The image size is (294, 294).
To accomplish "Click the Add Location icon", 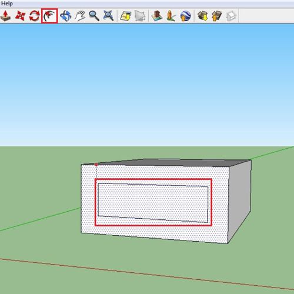I will (125, 16).
